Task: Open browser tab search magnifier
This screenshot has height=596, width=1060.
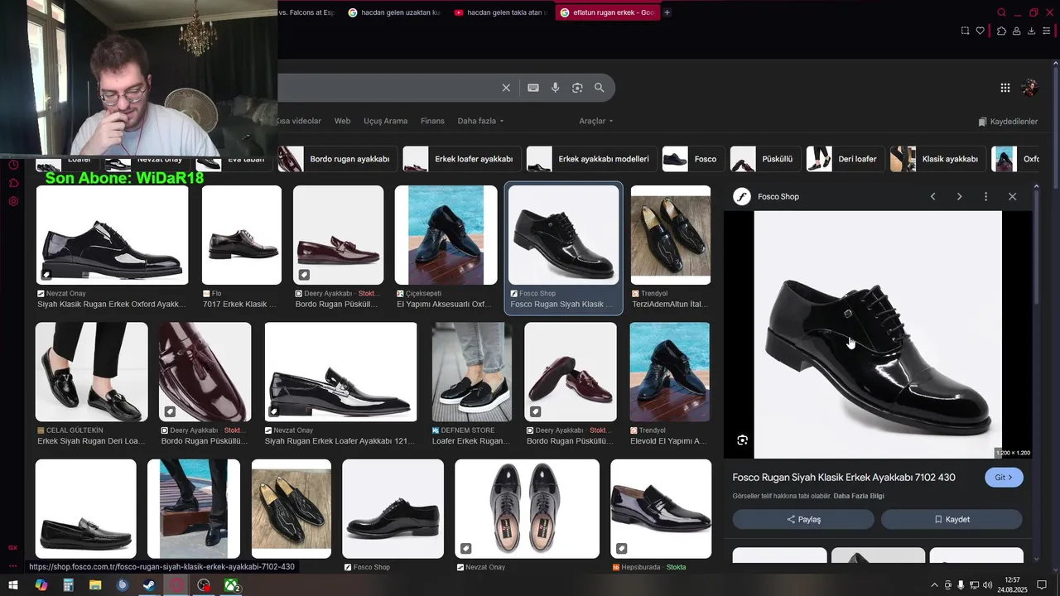Action: [x=1001, y=12]
